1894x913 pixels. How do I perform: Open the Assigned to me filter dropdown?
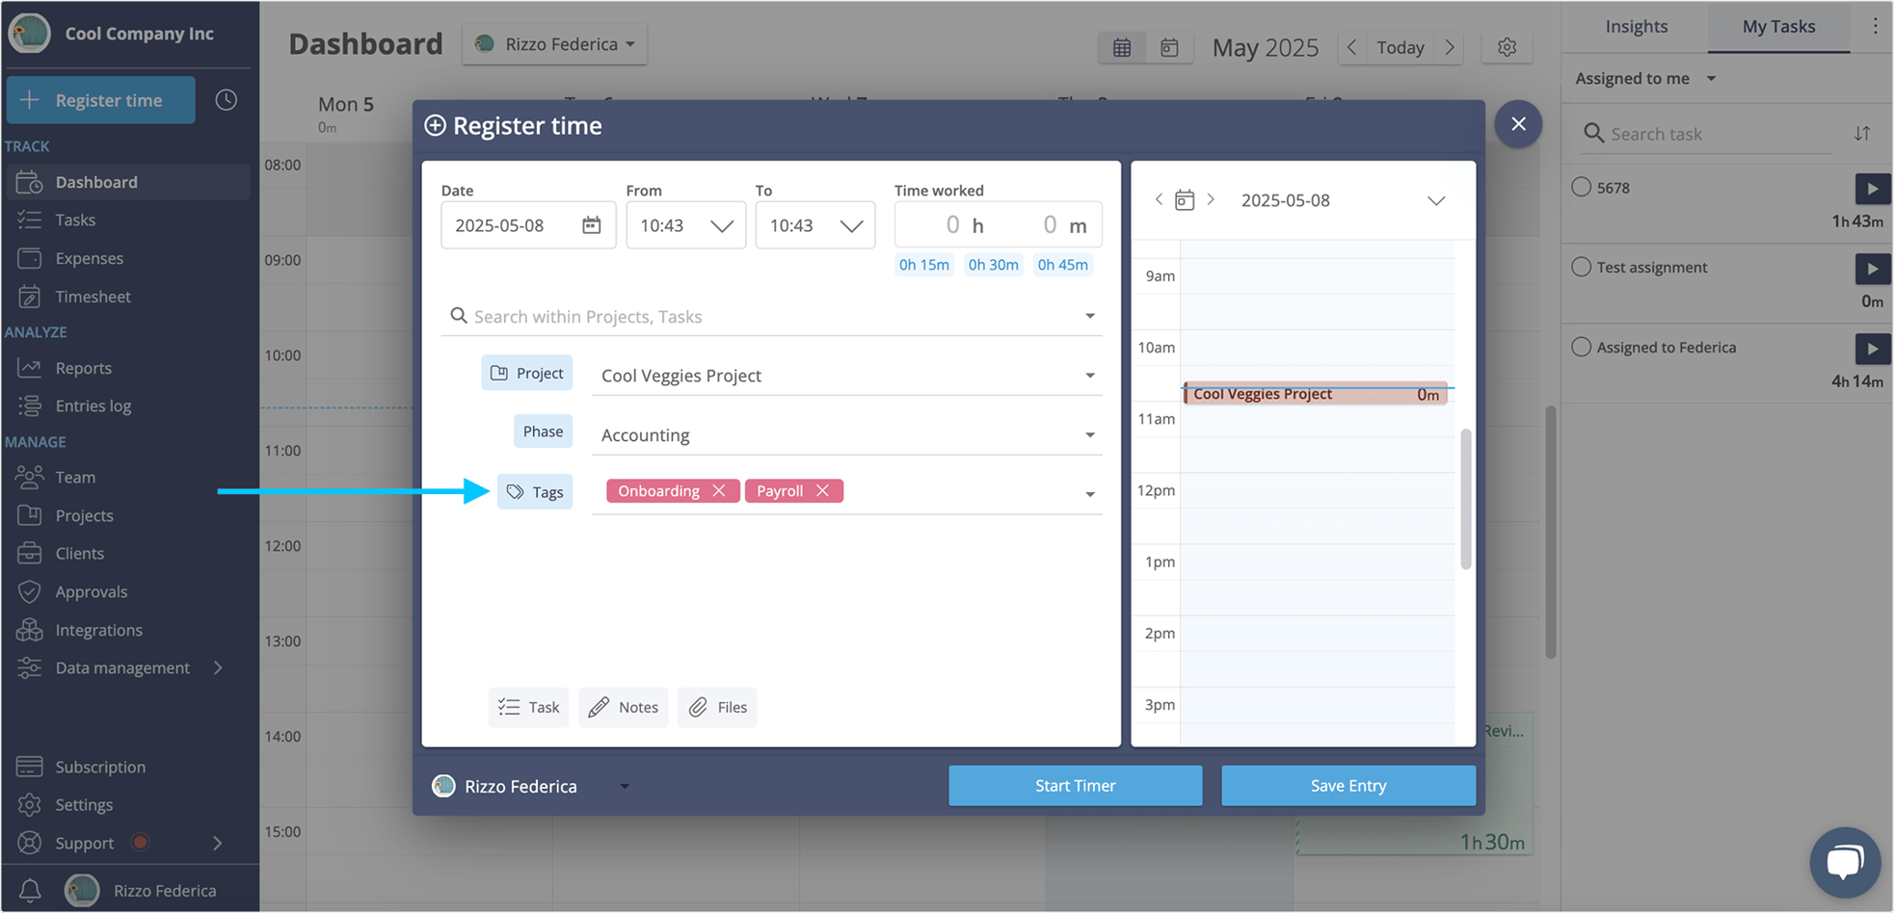tap(1645, 78)
